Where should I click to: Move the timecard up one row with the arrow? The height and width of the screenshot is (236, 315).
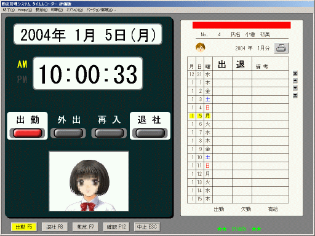point(295,81)
